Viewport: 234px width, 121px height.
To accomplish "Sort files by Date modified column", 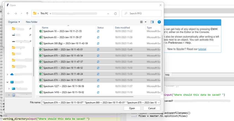I will pos(122,28).
